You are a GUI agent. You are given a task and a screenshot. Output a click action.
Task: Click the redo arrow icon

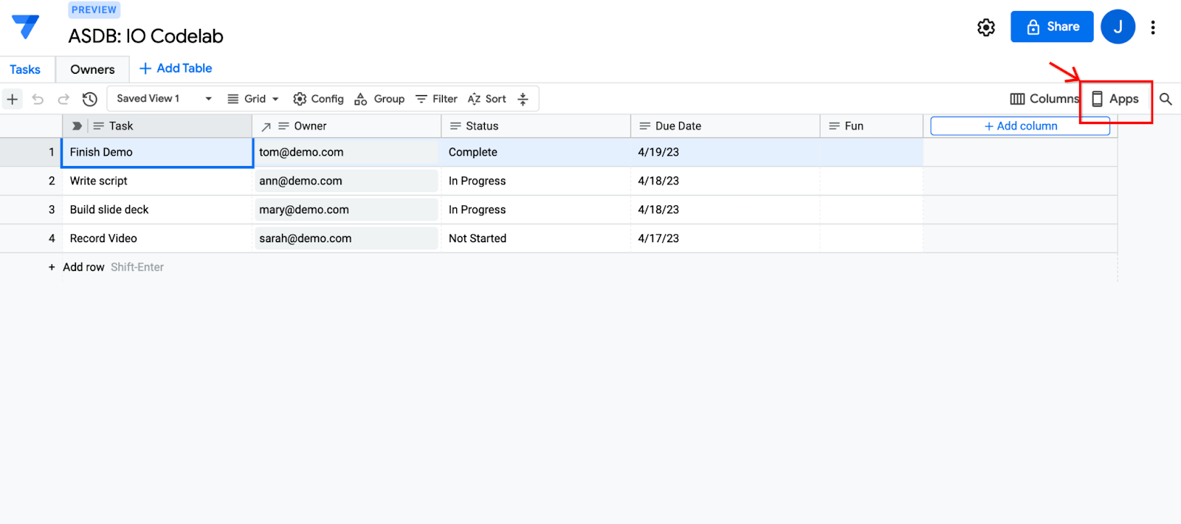63,99
